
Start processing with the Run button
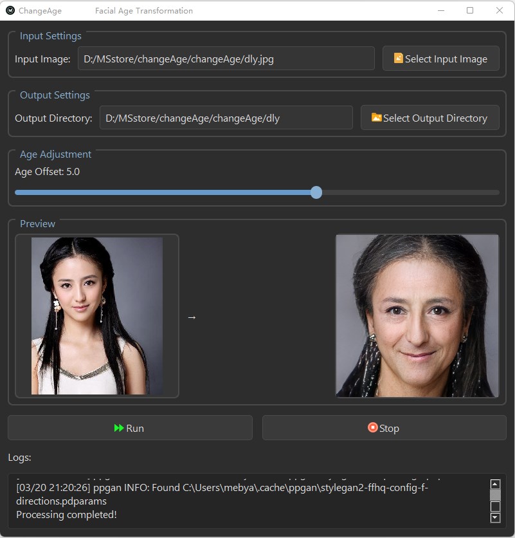point(130,428)
